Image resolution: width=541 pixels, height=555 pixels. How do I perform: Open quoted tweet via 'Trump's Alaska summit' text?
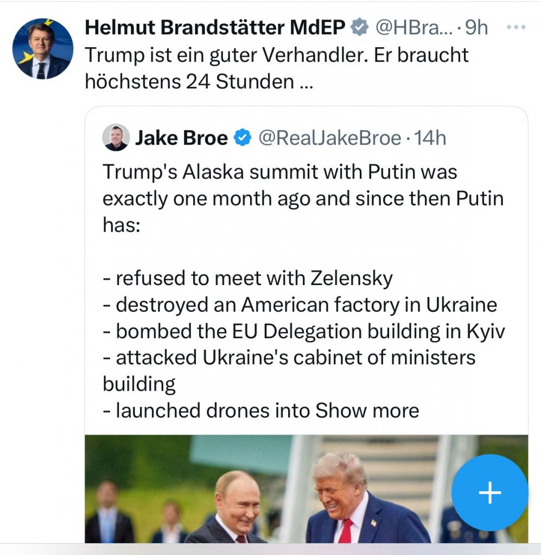coord(279,172)
